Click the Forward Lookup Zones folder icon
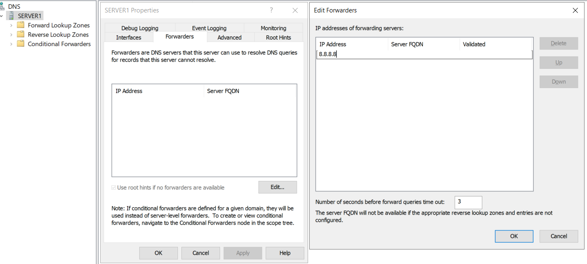Screen dimensions: 587x264 click(20, 25)
